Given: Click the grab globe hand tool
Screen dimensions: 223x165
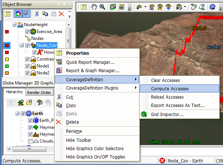Looking at the screenshot, I should (94, 7).
